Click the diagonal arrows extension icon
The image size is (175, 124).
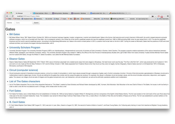click(156, 16)
